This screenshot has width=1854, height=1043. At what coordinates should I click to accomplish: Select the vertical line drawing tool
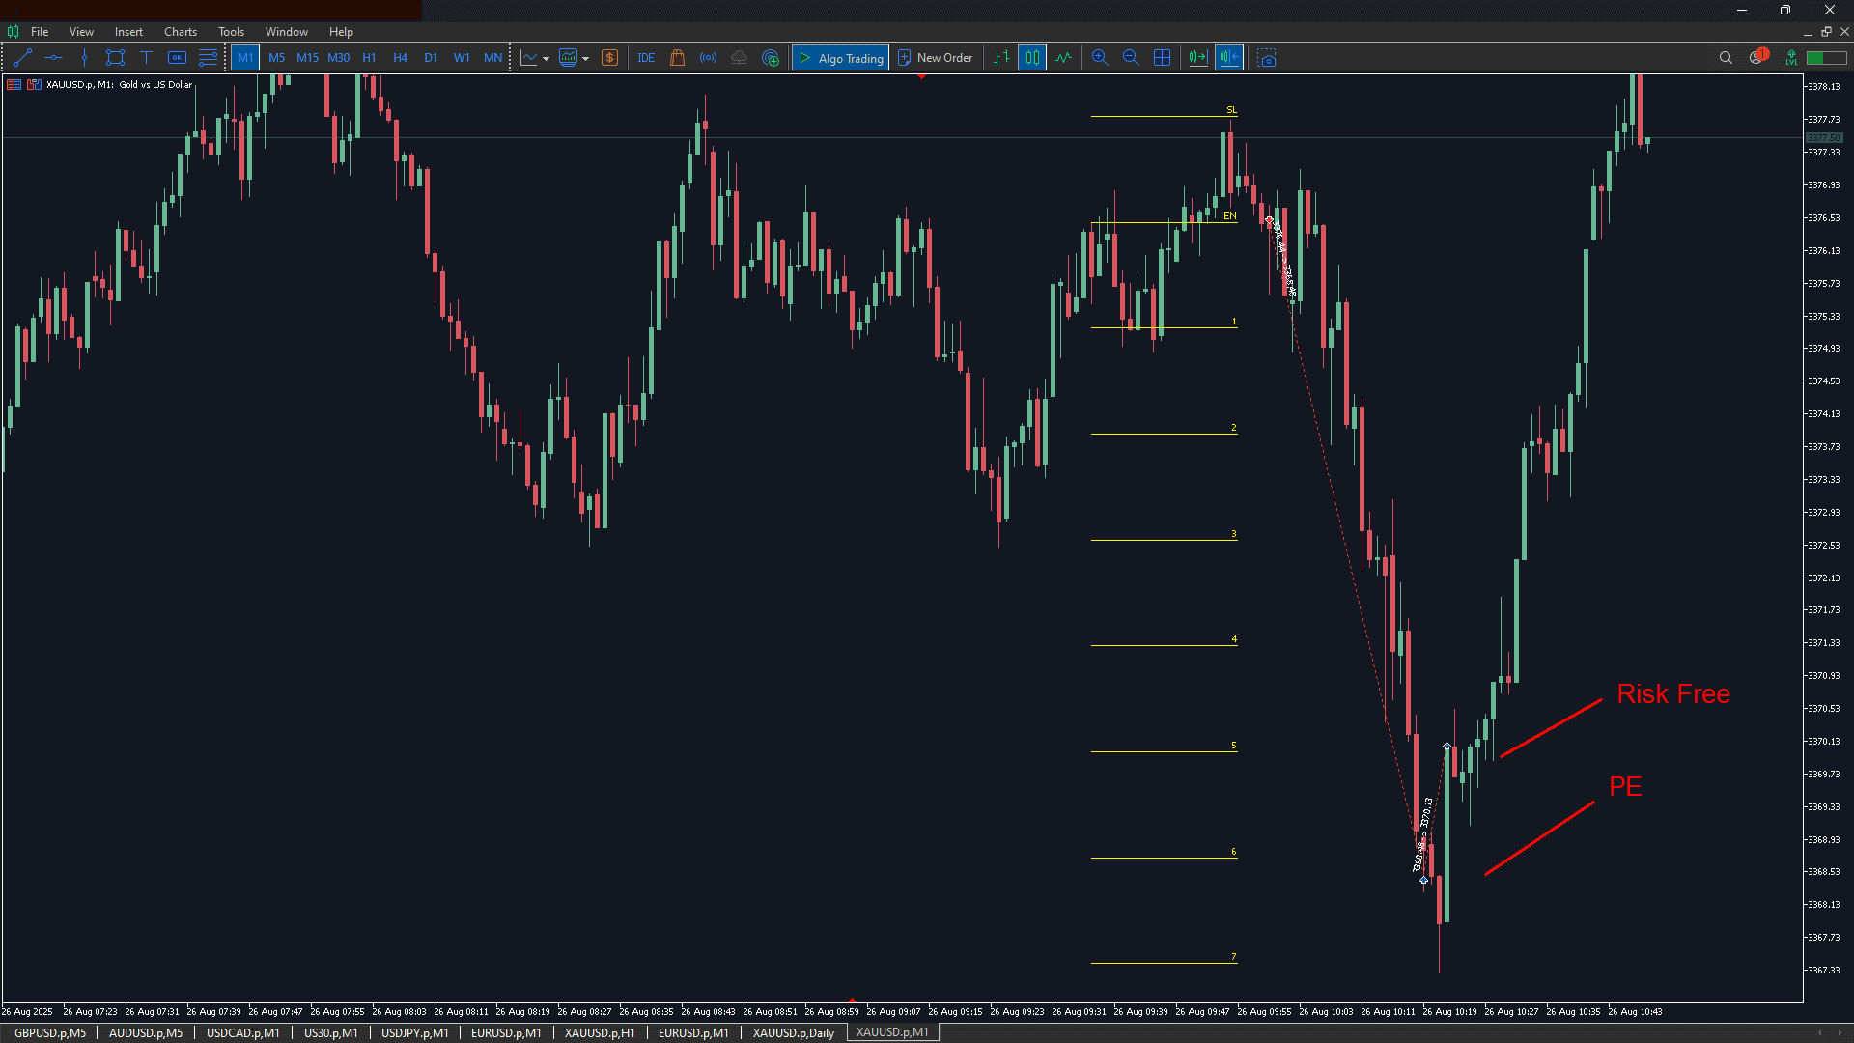[x=84, y=58]
